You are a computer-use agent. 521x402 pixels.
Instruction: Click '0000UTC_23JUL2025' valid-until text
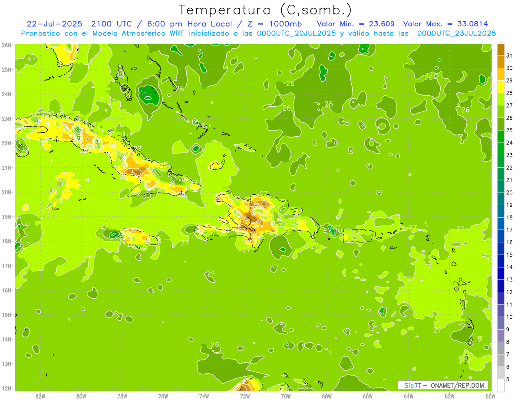[x=457, y=33]
